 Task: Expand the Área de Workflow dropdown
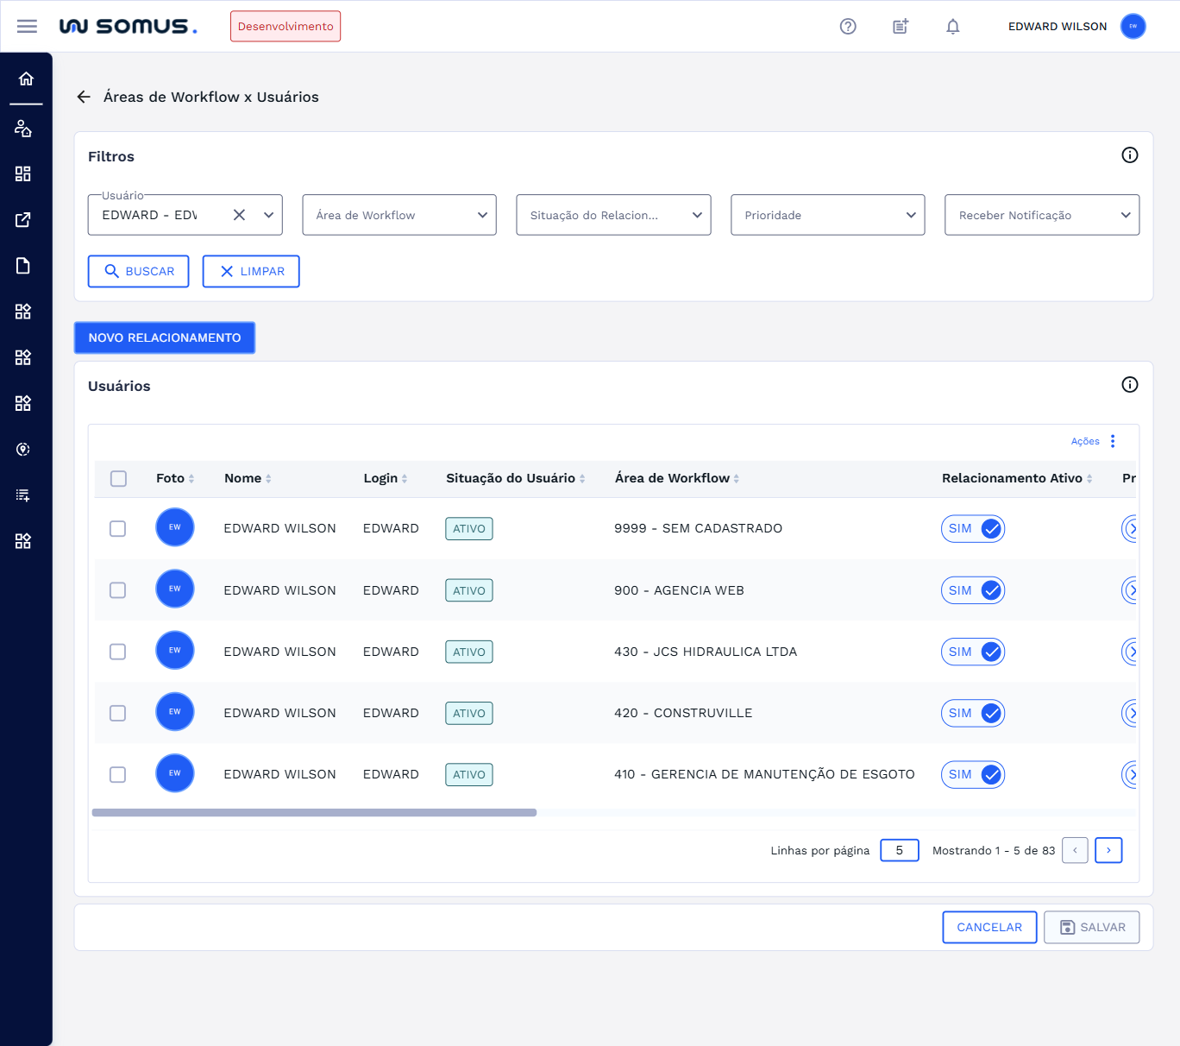(399, 215)
